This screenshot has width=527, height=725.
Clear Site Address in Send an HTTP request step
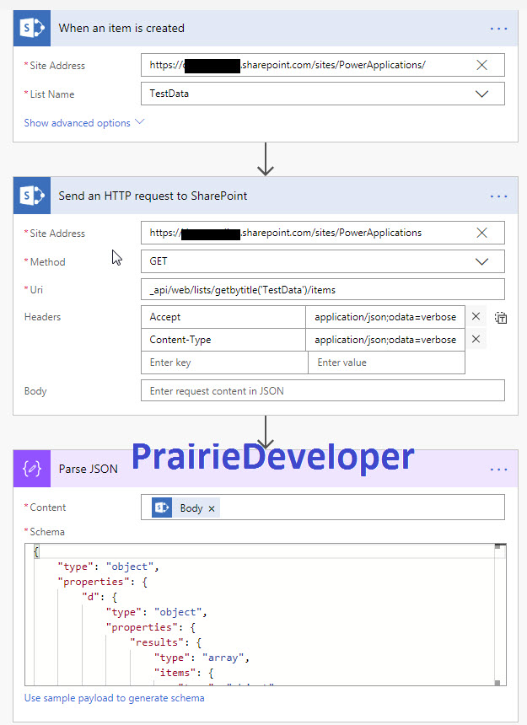click(481, 233)
